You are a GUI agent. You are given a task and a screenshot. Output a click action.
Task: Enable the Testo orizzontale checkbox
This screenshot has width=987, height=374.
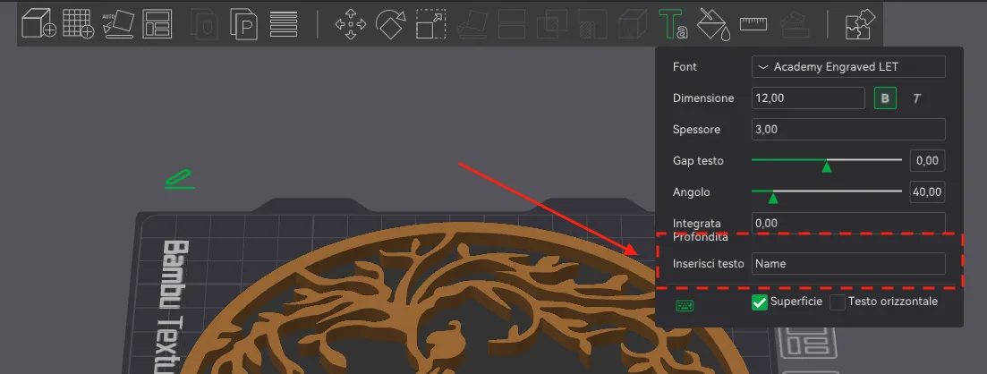click(838, 302)
